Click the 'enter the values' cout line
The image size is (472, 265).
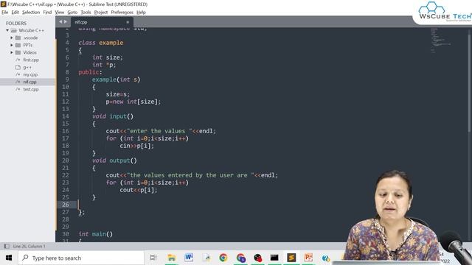tap(161, 131)
